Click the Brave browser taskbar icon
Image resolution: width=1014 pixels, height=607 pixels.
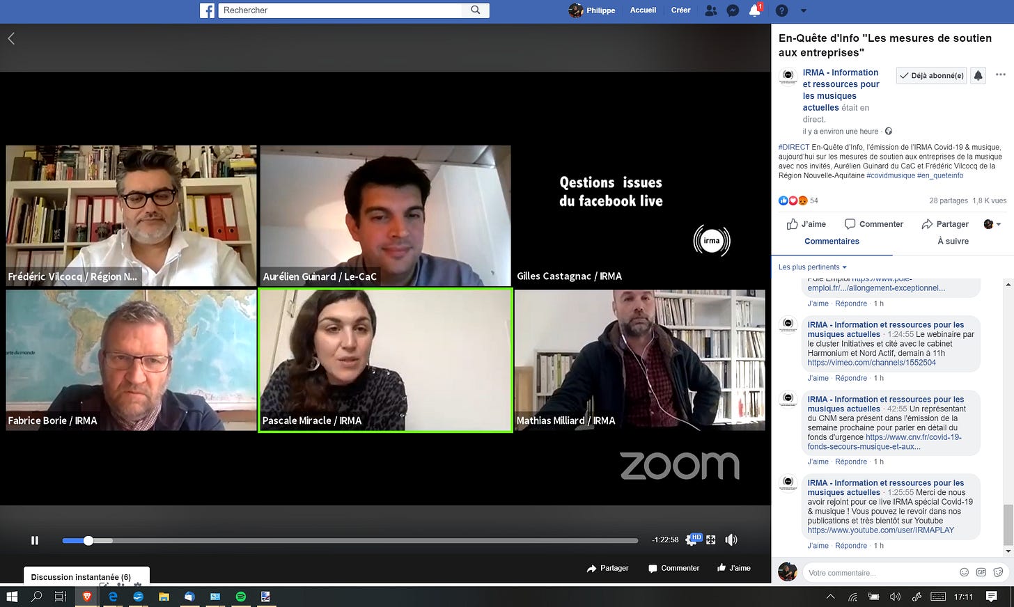(x=87, y=597)
